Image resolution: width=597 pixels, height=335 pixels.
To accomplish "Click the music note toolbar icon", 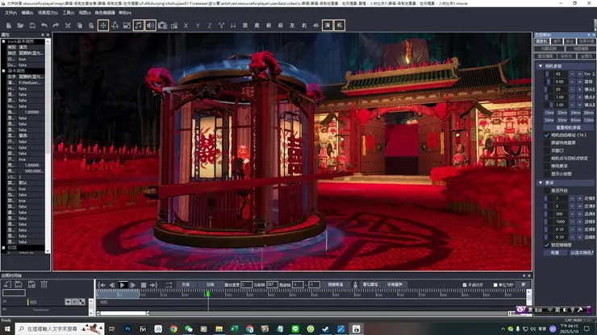I will tap(138, 26).
